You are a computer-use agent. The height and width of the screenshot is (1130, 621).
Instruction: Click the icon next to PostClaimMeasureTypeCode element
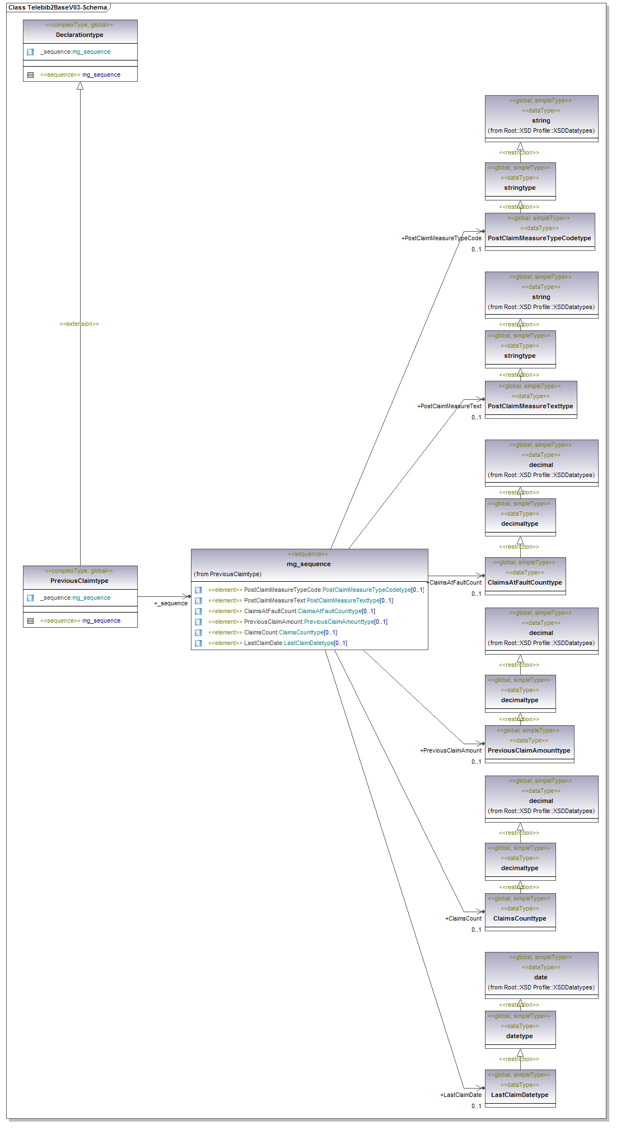(x=198, y=590)
